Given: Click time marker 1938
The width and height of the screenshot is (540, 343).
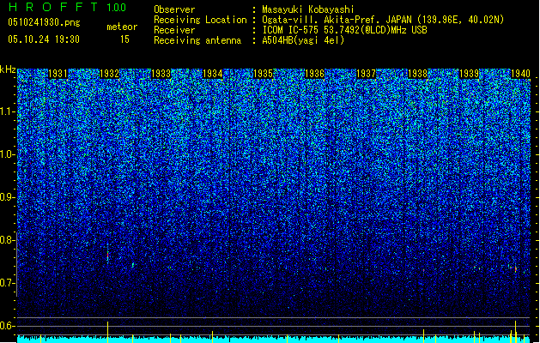Looking at the screenshot, I should (x=417, y=74).
